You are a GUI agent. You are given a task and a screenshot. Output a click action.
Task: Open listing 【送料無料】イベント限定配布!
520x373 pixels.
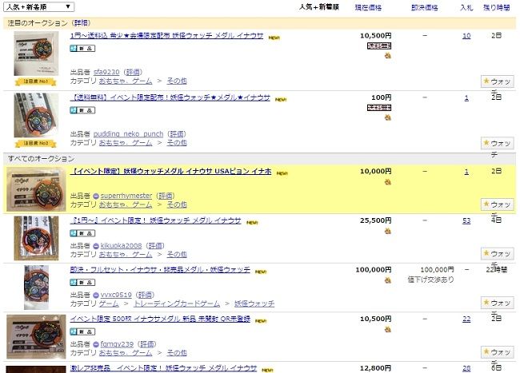tap(170, 97)
